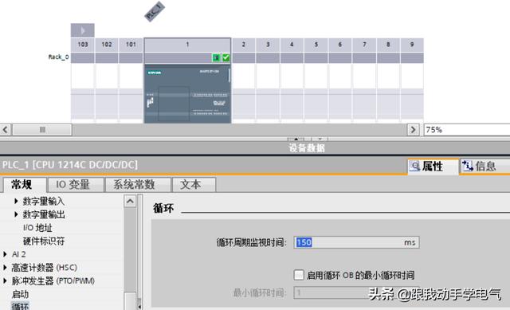Image resolution: width=510 pixels, height=310 pixels.
Task: Select the CPU 1214C module image
Action: pyautogui.click(x=187, y=94)
